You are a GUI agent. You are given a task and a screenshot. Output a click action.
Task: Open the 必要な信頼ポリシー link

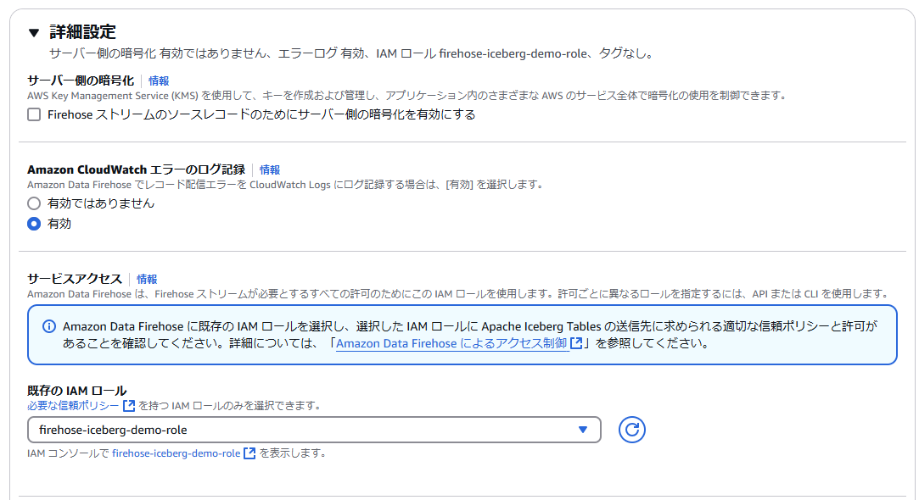tap(74, 405)
